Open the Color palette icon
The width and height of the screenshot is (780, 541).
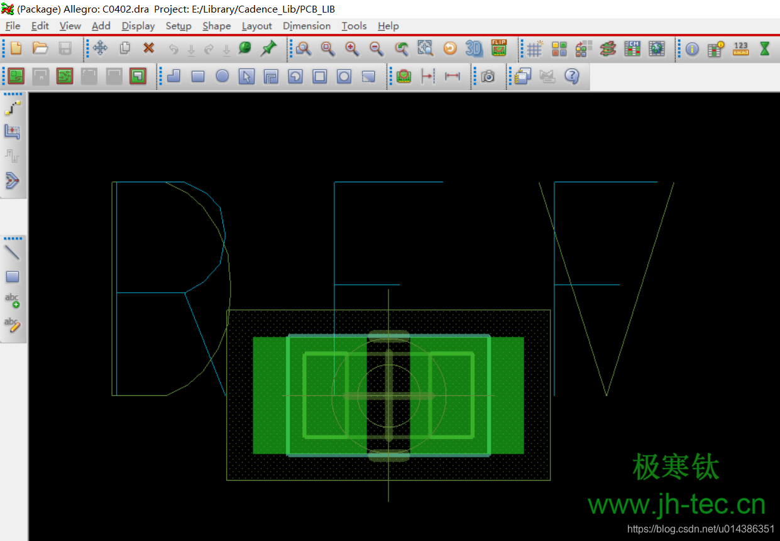(559, 48)
